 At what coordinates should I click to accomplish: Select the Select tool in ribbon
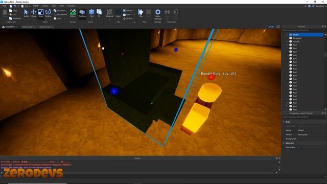coord(26,13)
